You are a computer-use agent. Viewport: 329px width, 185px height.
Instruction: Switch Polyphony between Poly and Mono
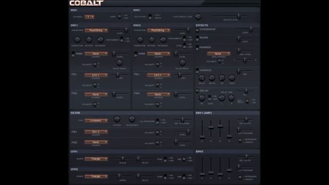tap(150, 17)
